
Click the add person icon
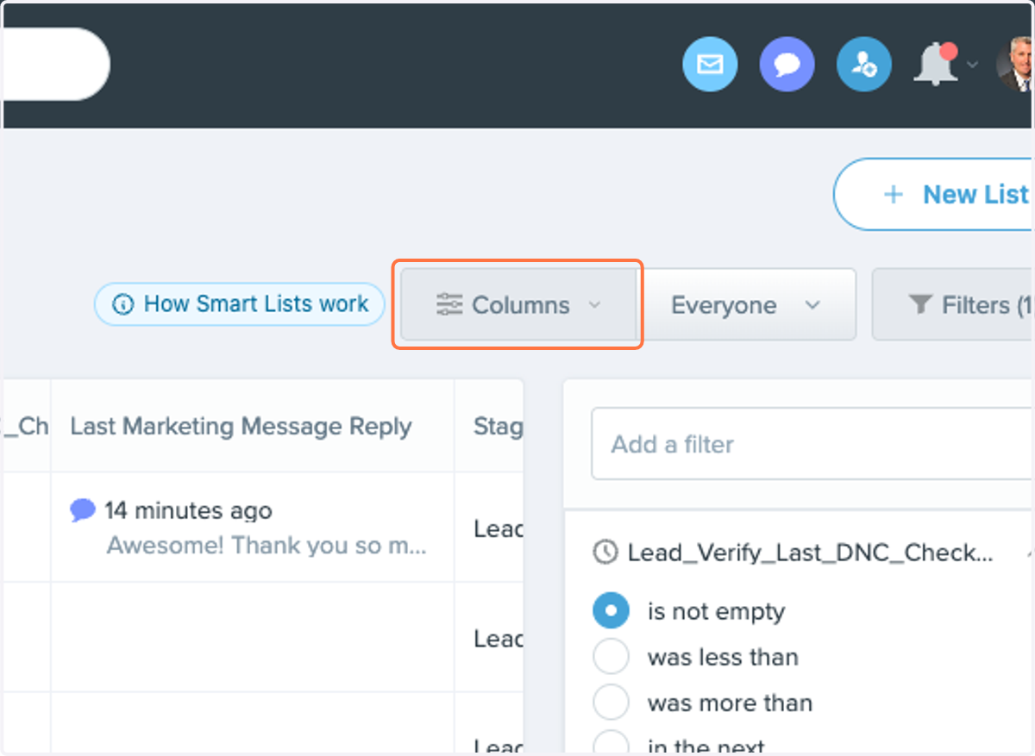(864, 64)
